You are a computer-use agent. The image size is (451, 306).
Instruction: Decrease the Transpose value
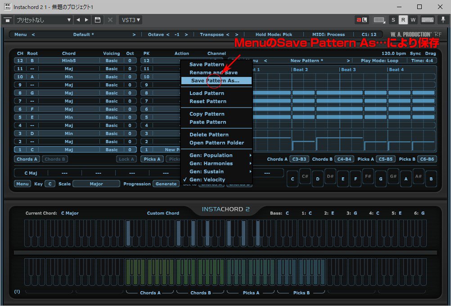coord(228,35)
